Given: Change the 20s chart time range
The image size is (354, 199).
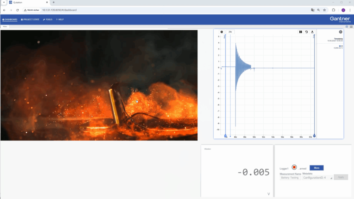Looking at the screenshot, I should pyautogui.click(x=230, y=32).
